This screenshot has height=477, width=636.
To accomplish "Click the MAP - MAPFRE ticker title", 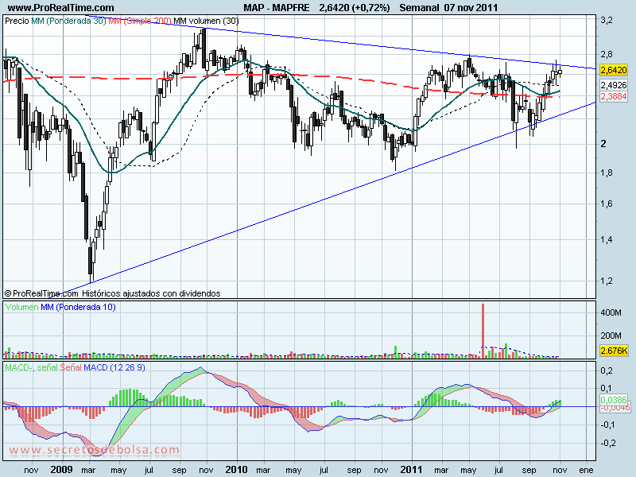I will [277, 8].
